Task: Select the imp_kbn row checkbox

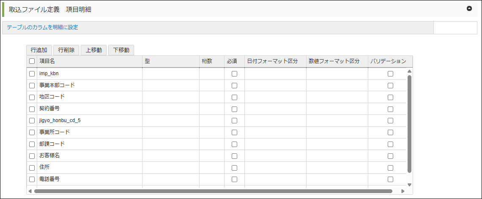Action: (32, 74)
